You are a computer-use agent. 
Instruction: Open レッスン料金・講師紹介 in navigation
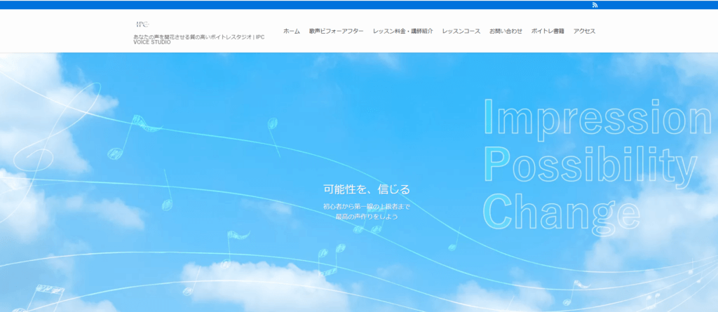tap(402, 32)
